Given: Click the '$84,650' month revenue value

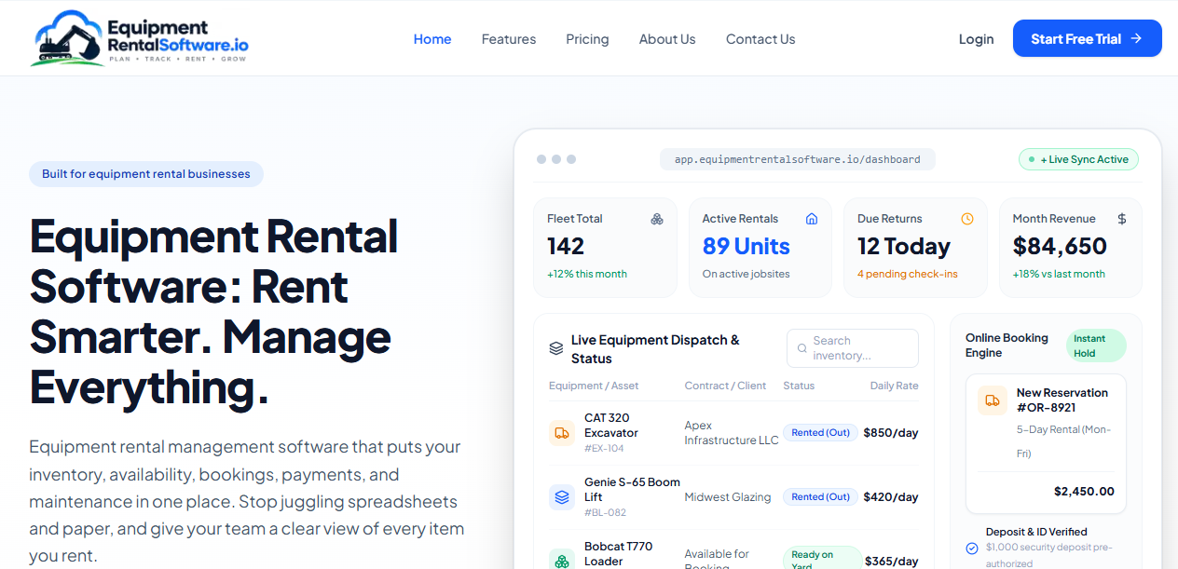Looking at the screenshot, I should point(1060,247).
